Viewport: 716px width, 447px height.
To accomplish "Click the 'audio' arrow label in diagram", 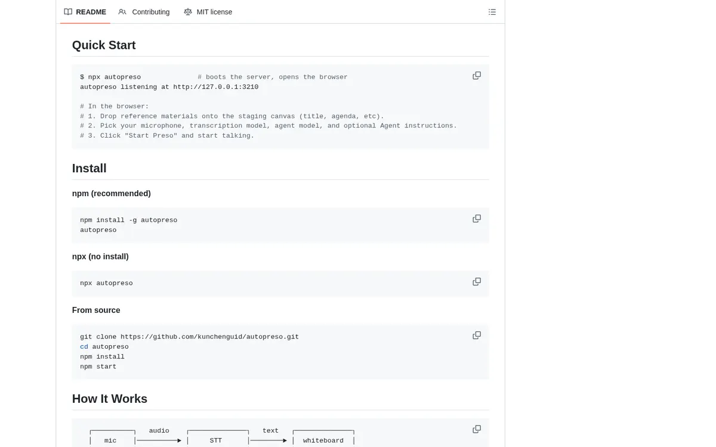I will [159, 431].
